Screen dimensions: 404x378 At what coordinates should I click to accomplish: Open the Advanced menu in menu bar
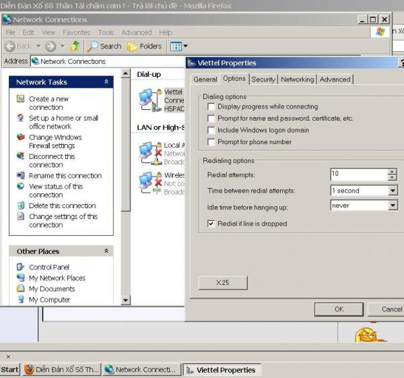point(137,32)
